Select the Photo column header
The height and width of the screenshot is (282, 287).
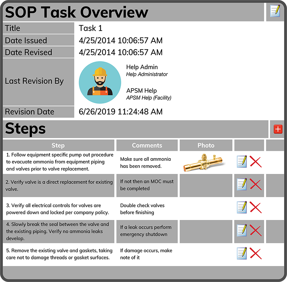[x=206, y=145]
